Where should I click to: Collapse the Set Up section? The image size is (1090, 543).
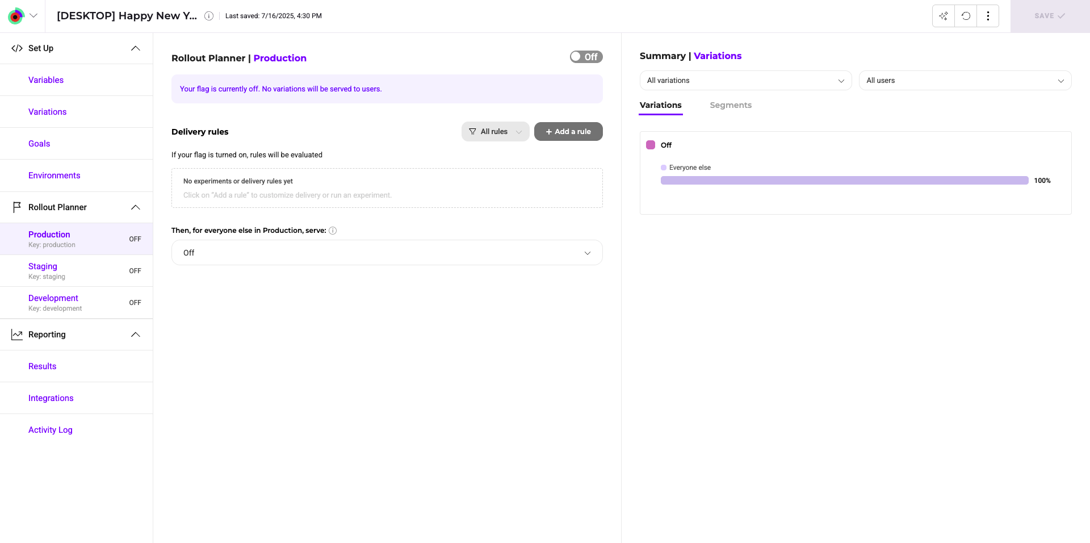135,48
